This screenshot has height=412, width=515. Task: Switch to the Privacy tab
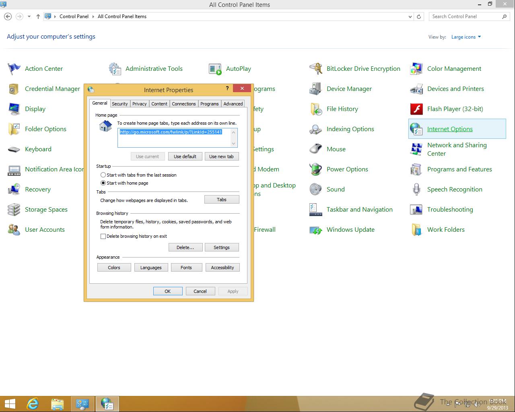tap(139, 104)
